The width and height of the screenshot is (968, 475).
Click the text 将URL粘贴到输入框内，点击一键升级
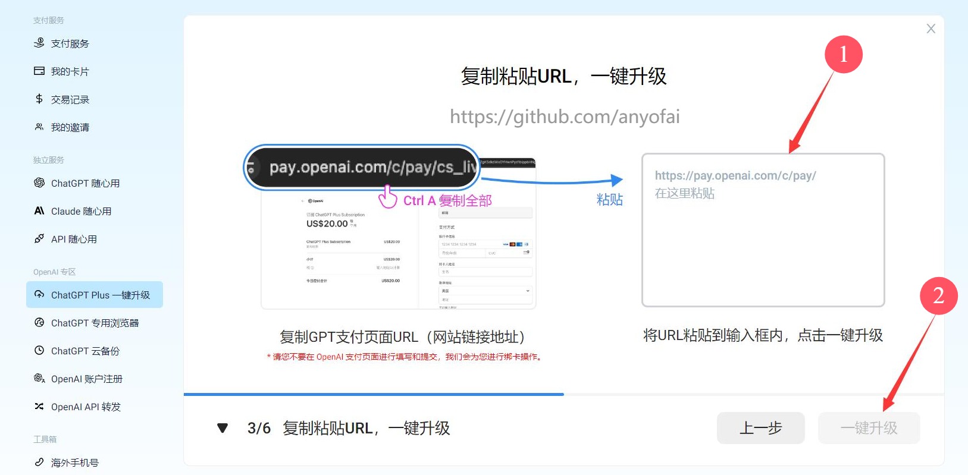(763, 335)
